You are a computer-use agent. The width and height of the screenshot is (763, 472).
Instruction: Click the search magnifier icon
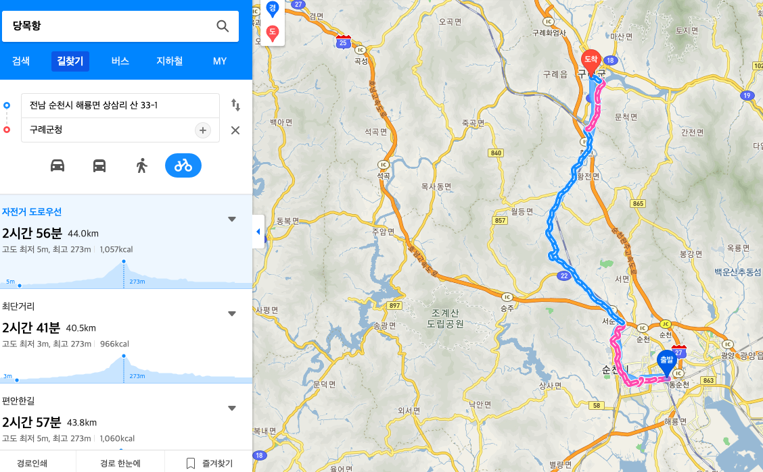coord(223,26)
